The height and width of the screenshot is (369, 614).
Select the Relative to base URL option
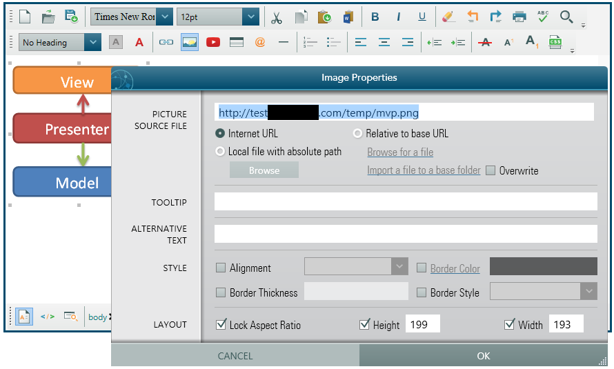coord(357,133)
